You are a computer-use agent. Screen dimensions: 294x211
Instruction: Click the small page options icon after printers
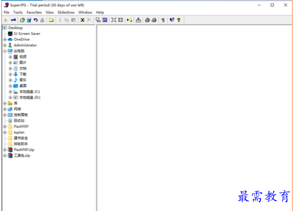pyautogui.click(x=163, y=20)
